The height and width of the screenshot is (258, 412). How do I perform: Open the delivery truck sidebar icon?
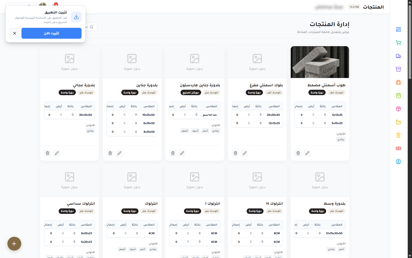coord(398,56)
